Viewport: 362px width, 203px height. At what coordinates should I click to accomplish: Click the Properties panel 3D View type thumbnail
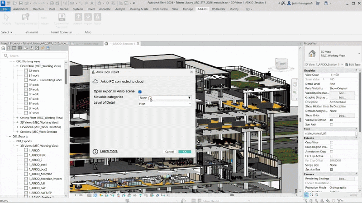312,54
